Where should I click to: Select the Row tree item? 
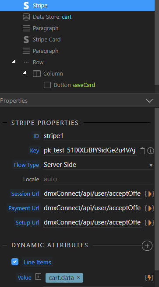(77, 62)
